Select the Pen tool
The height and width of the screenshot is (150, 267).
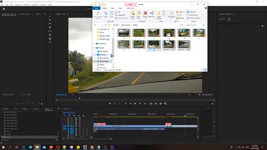coord(50,35)
